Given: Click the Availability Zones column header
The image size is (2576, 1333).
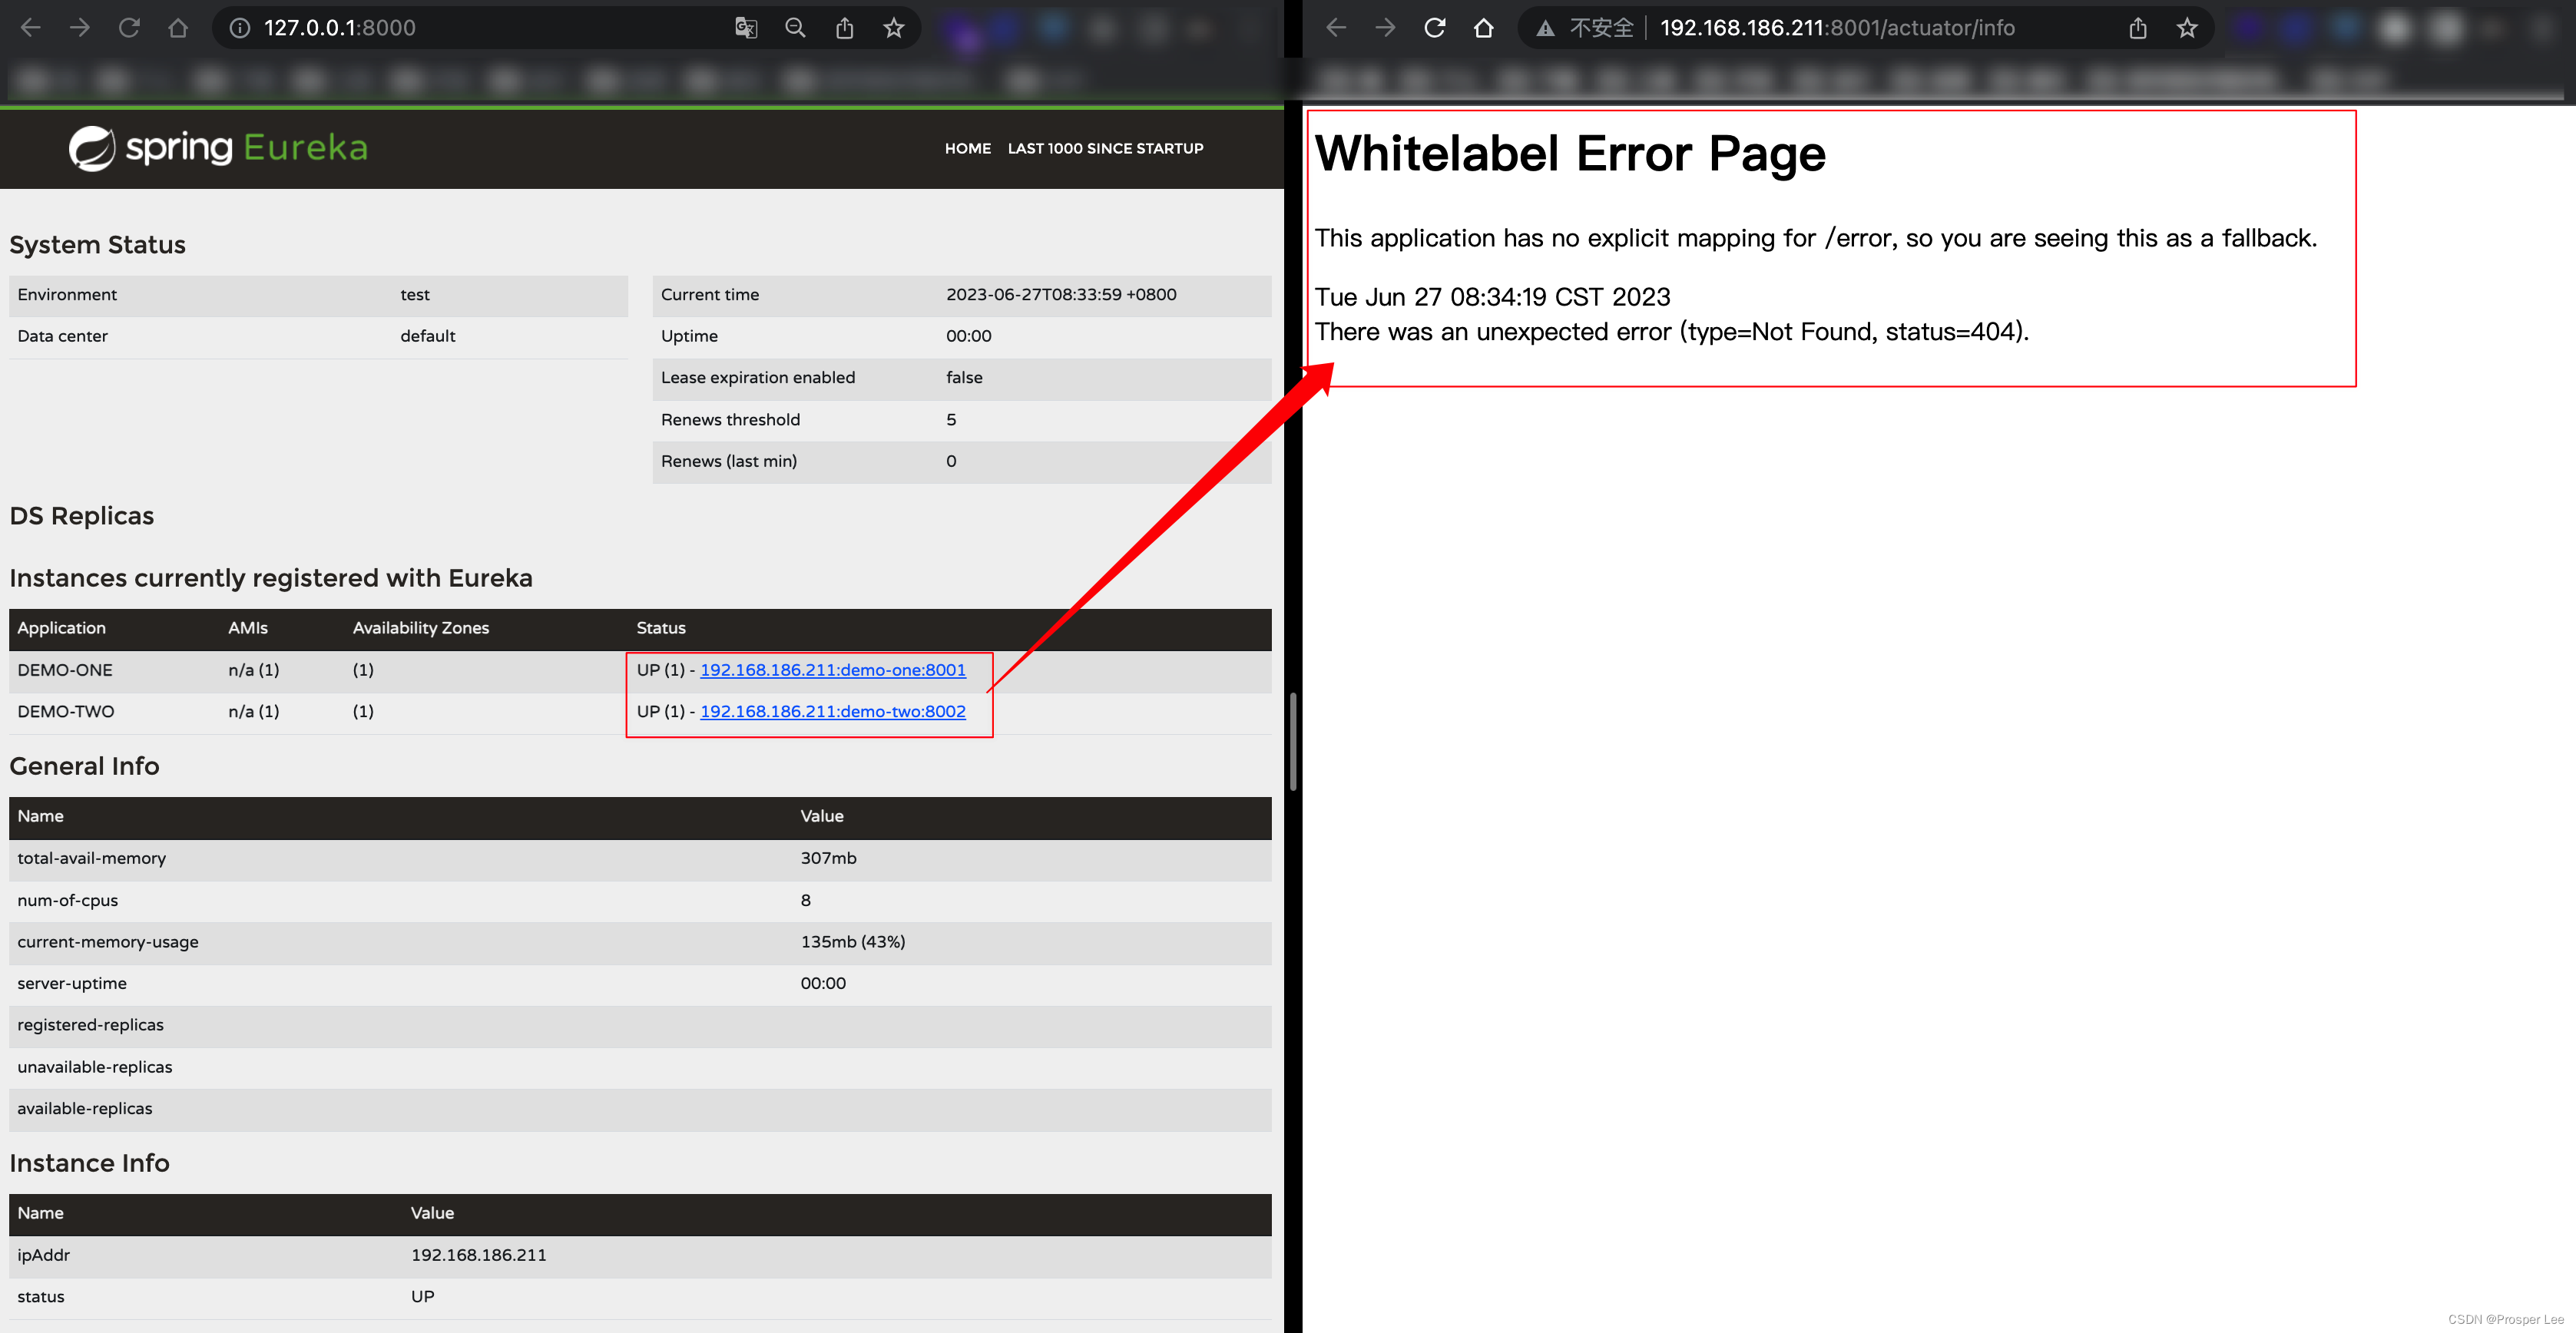Looking at the screenshot, I should pyautogui.click(x=421, y=628).
